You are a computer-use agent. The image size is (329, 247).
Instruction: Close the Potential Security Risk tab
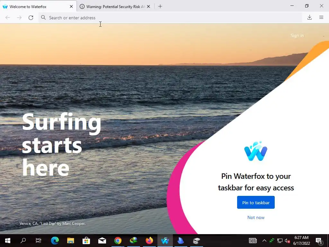(148, 6)
